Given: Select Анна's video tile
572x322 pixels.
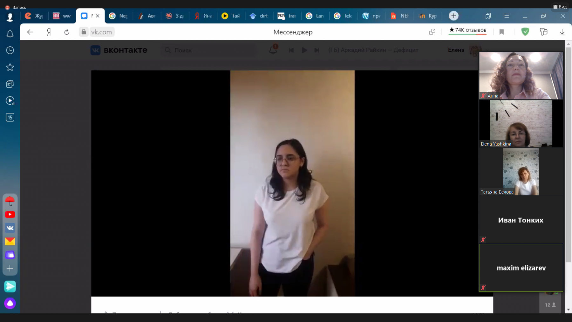Looking at the screenshot, I should pos(521,76).
